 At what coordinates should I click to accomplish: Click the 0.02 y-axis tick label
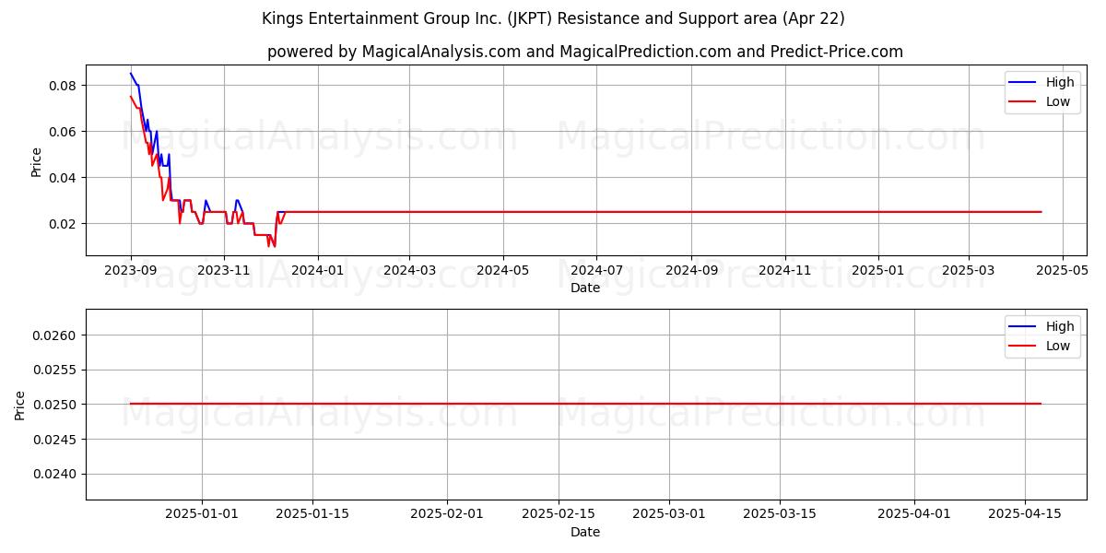point(65,223)
